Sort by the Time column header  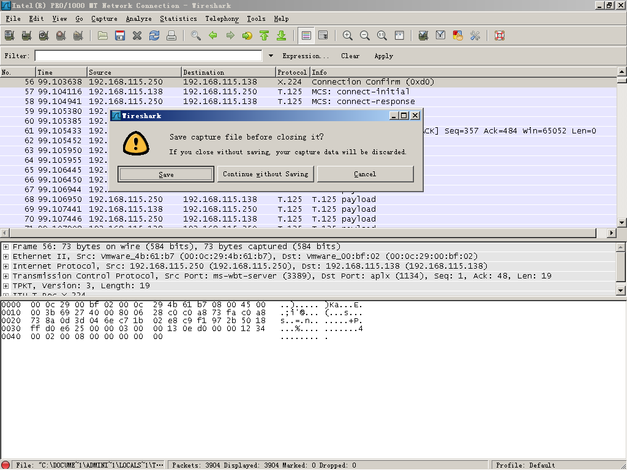(x=61, y=72)
